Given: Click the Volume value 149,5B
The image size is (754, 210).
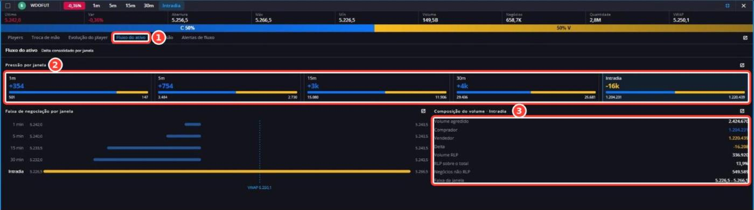Looking at the screenshot, I should click(x=430, y=20).
